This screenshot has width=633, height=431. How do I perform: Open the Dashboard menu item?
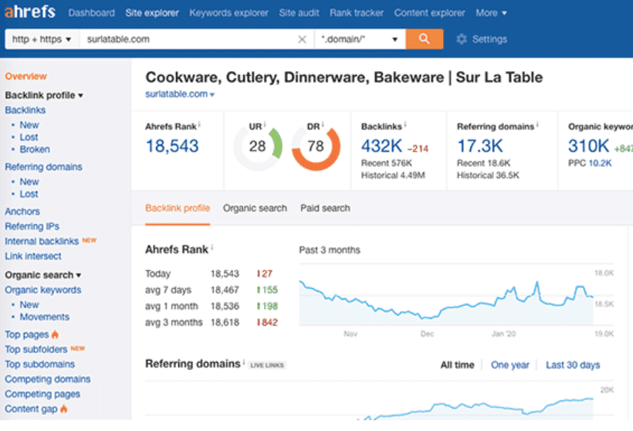[x=91, y=13]
